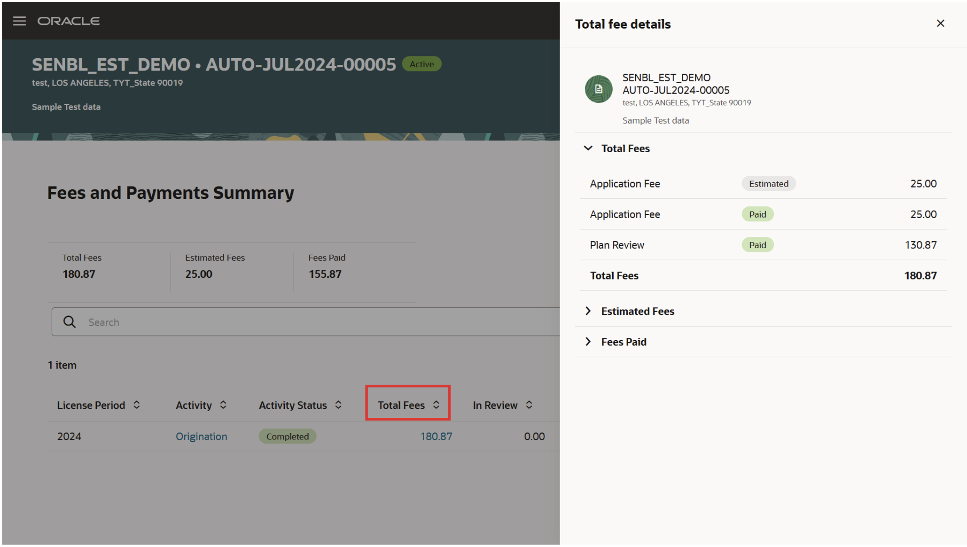This screenshot has width=967, height=547.
Task: Click the search magnifier icon
Action: 70,322
